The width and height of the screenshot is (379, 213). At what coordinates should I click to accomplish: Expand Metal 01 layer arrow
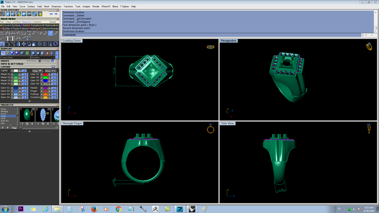[12, 74]
